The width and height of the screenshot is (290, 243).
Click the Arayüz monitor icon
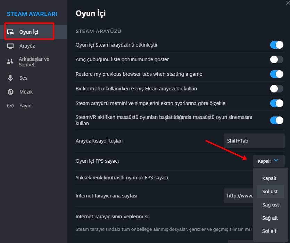point(10,46)
